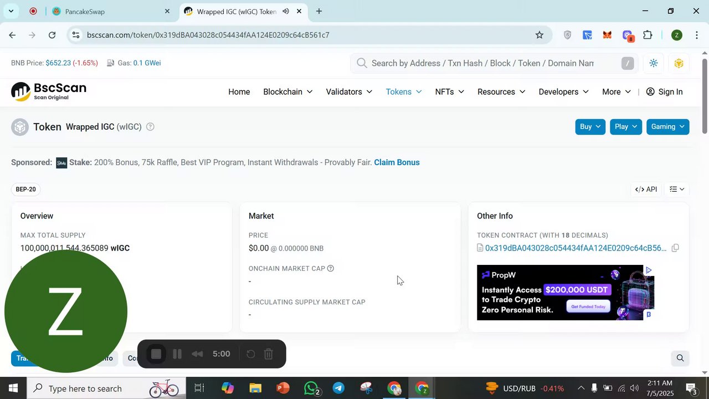Image resolution: width=709 pixels, height=399 pixels.
Task: Click the BEP-20 tag
Action: [x=25, y=190]
